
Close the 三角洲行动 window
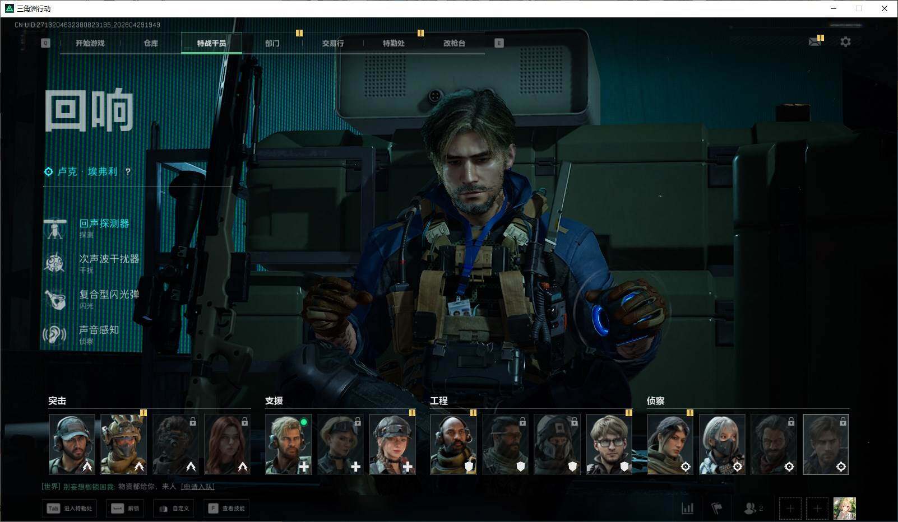click(885, 8)
